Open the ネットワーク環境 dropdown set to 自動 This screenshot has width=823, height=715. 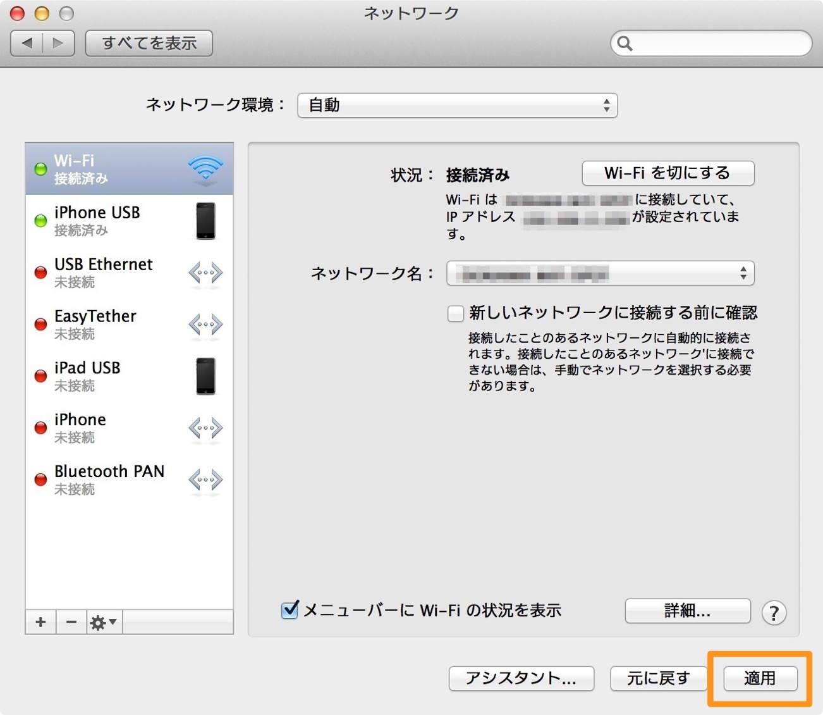[x=458, y=105]
